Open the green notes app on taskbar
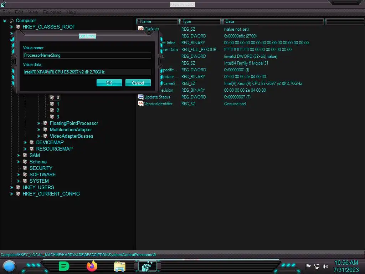The image size is (365, 274). coord(64,266)
